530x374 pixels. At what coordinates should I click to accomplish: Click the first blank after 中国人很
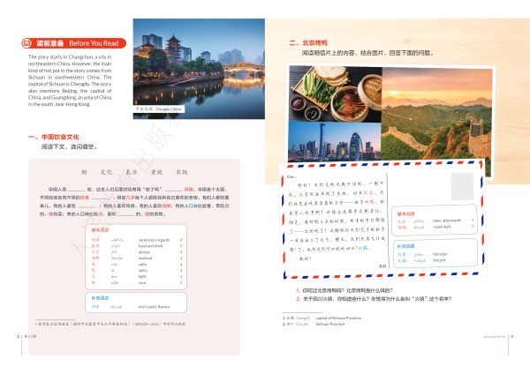78,189
